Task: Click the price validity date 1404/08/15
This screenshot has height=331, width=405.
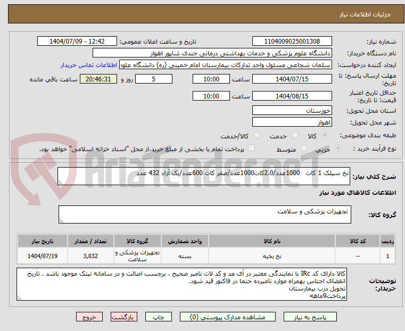Action: click(292, 96)
